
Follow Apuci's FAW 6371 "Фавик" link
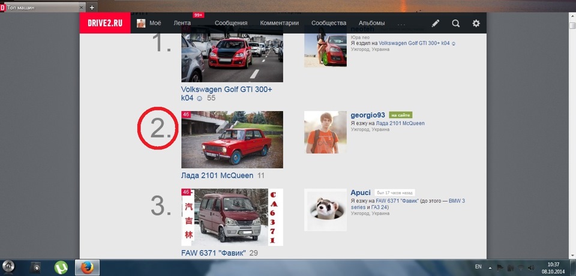pos(397,201)
